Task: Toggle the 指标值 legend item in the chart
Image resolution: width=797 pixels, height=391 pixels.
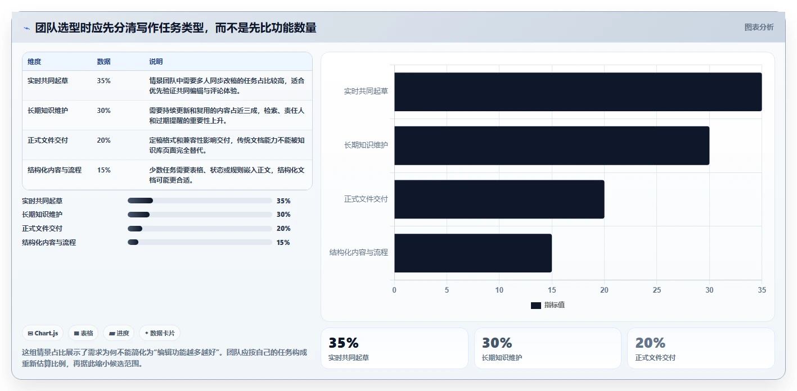Action: 548,305
